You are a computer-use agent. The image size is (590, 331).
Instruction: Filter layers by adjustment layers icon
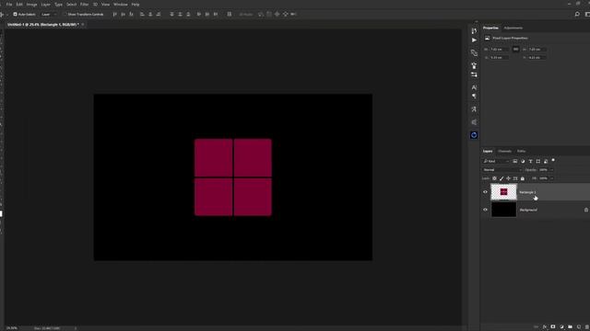pos(523,162)
